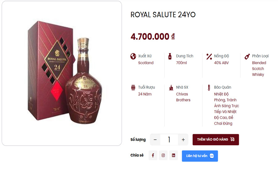
Task: Increase quantity with the plus button
Action: point(183,140)
